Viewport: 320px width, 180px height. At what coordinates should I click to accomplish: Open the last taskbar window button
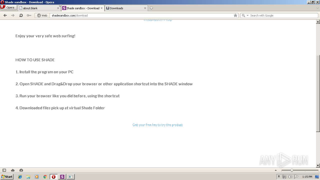(71, 177)
